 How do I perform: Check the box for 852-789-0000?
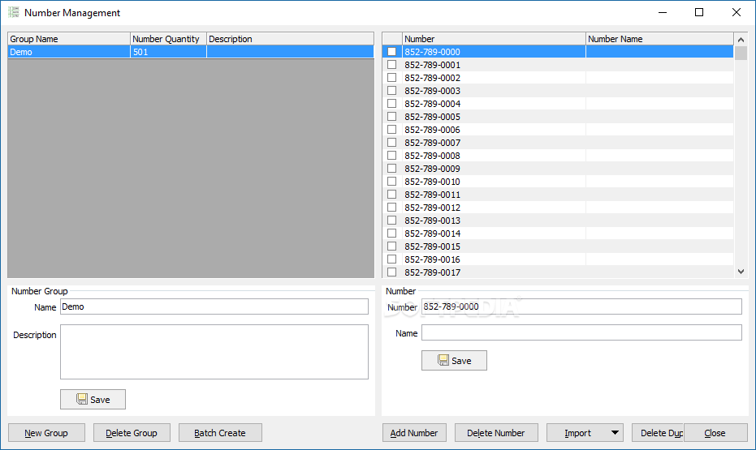tap(392, 52)
